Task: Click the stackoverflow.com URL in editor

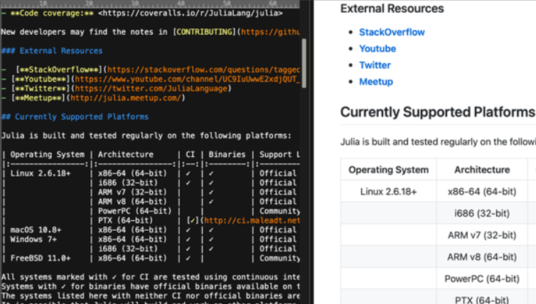Action: tap(203, 70)
